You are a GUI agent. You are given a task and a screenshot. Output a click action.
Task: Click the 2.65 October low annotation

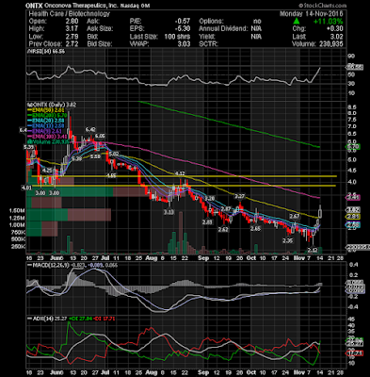point(255,229)
